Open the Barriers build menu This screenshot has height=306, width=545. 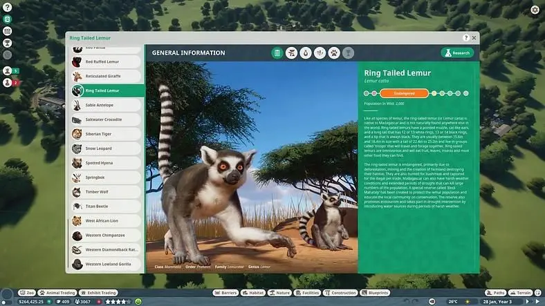(x=225, y=293)
